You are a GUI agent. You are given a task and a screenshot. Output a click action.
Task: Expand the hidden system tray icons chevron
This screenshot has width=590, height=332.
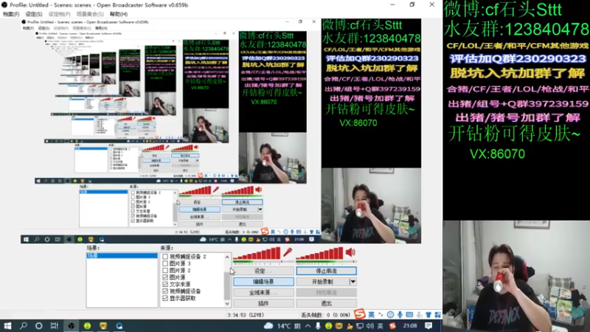pyautogui.click(x=308, y=325)
